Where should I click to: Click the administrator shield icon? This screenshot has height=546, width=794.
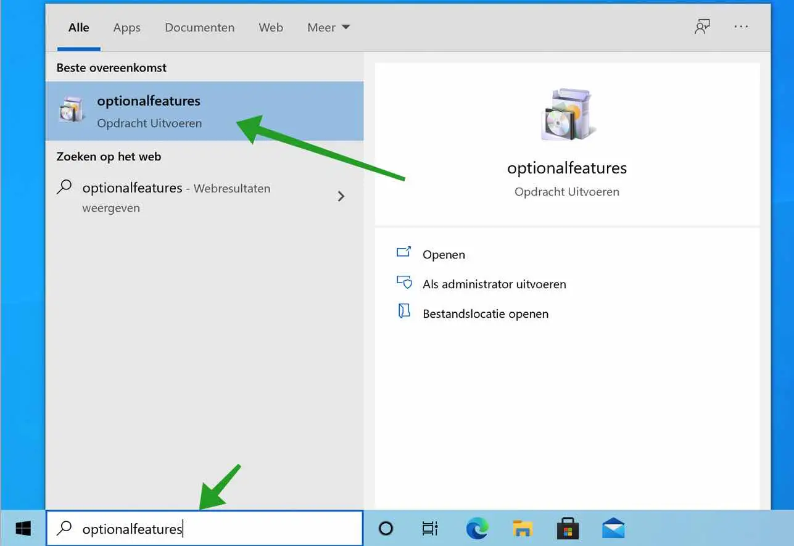(403, 283)
